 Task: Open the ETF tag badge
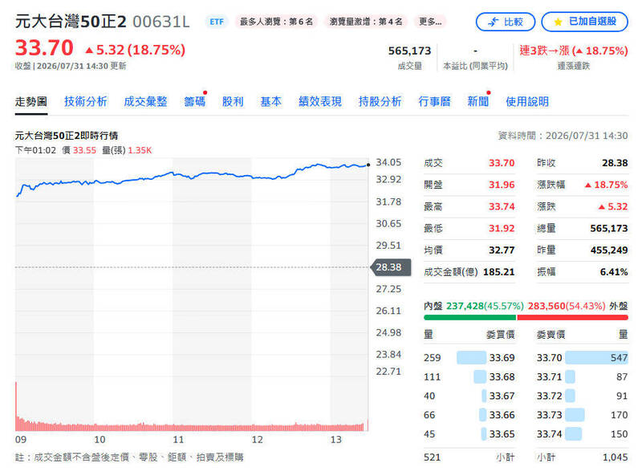coord(217,22)
